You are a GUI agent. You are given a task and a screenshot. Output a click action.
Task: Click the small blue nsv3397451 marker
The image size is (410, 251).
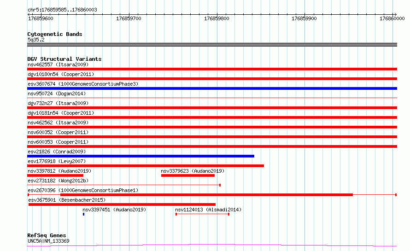point(84,214)
